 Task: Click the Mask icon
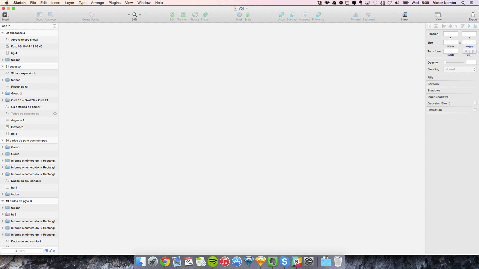239,15
